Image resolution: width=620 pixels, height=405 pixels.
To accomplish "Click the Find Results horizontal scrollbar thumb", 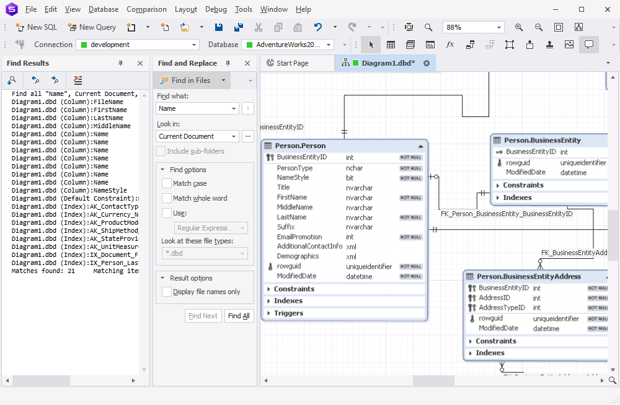I will tap(41, 380).
